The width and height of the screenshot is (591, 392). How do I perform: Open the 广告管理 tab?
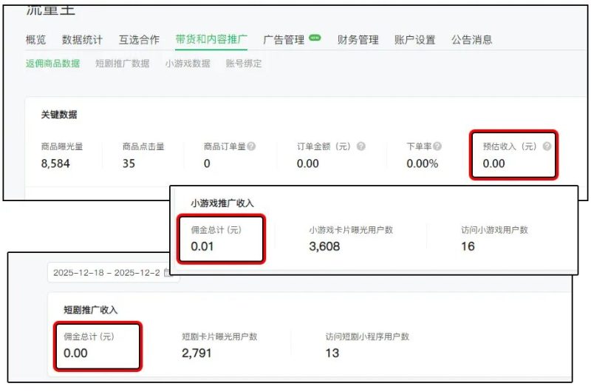(284, 40)
